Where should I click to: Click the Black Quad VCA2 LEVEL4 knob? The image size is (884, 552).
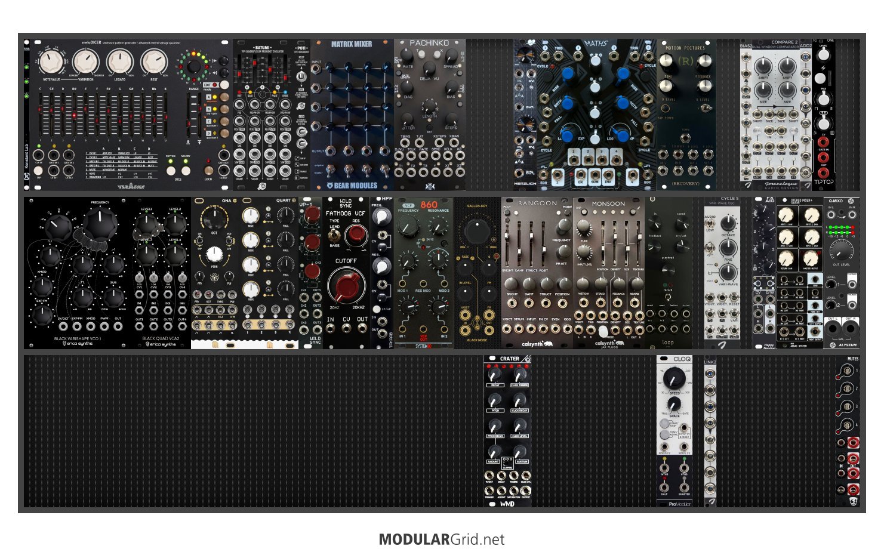pos(175,255)
